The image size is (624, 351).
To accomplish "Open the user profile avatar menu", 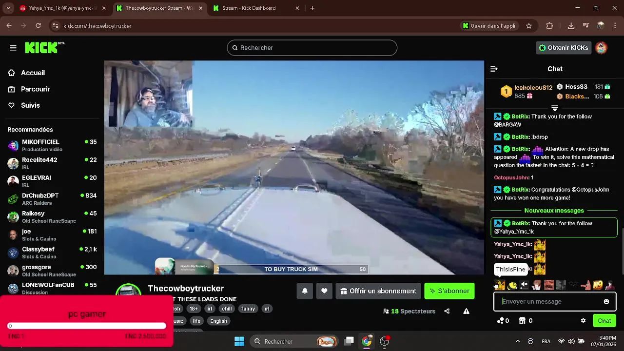I will (x=601, y=48).
